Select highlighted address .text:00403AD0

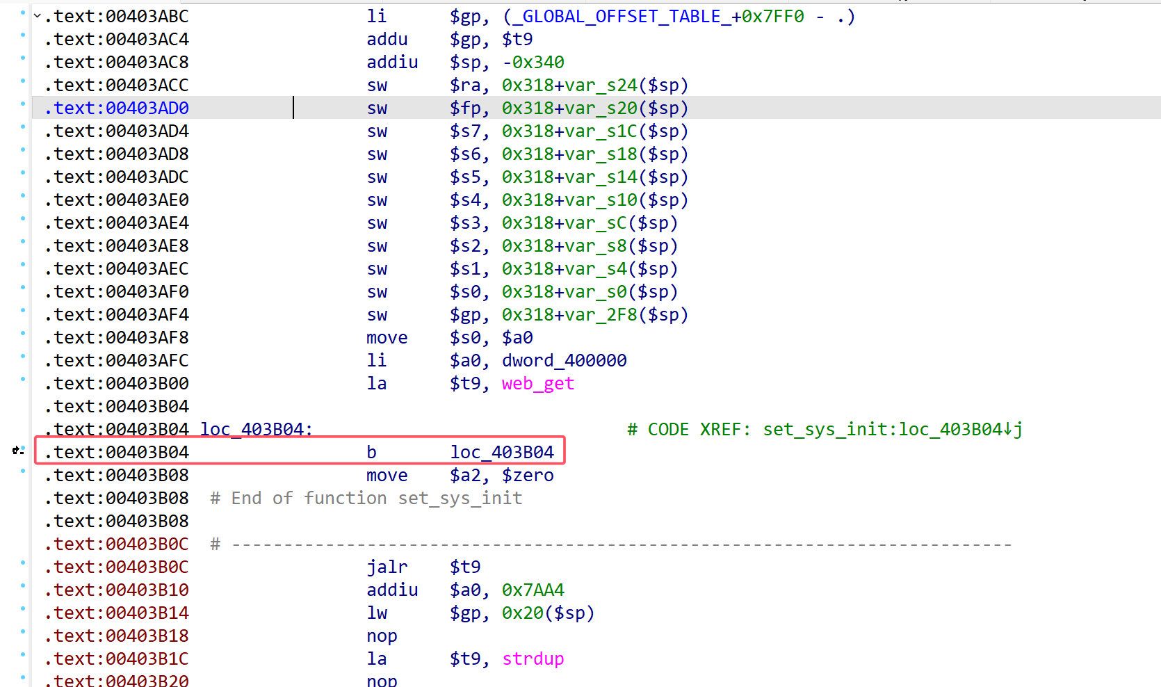coord(116,108)
